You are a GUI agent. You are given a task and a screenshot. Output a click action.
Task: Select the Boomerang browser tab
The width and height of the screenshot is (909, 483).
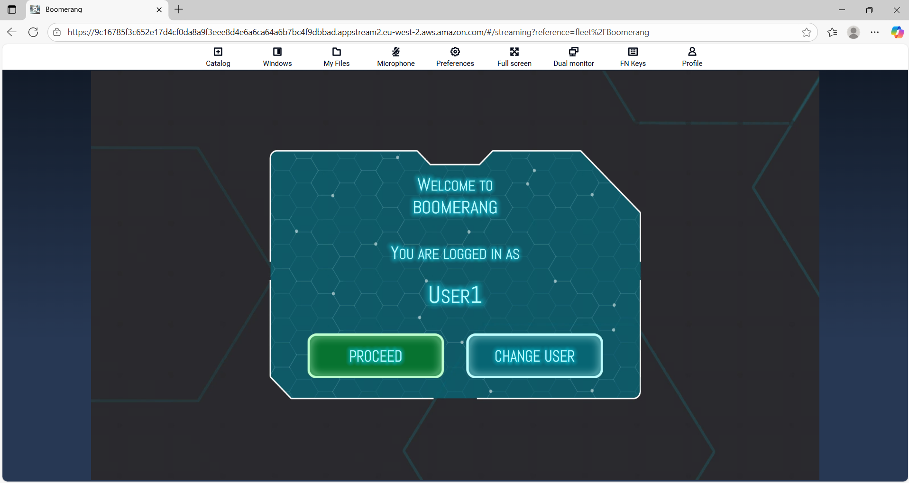[97, 9]
